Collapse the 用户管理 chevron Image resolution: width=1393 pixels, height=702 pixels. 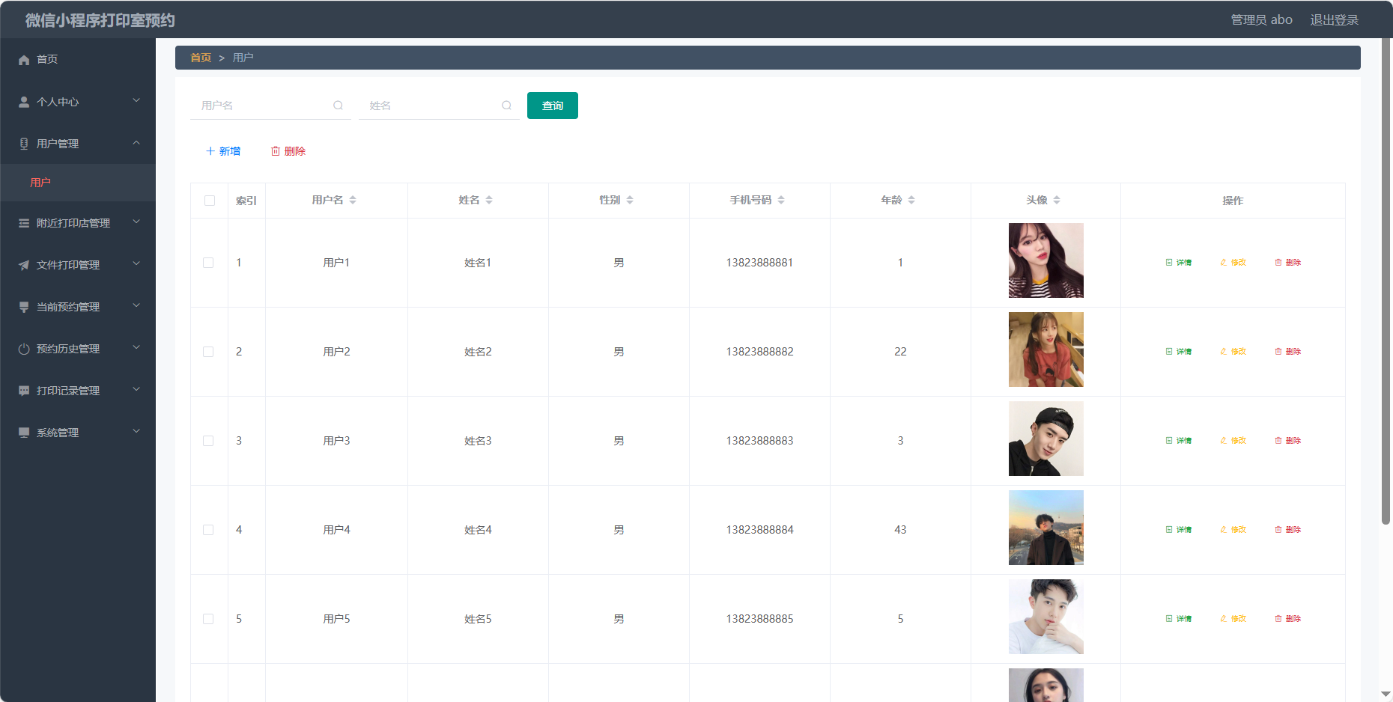pos(136,142)
